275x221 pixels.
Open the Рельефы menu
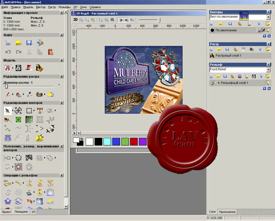[x=64, y=7]
